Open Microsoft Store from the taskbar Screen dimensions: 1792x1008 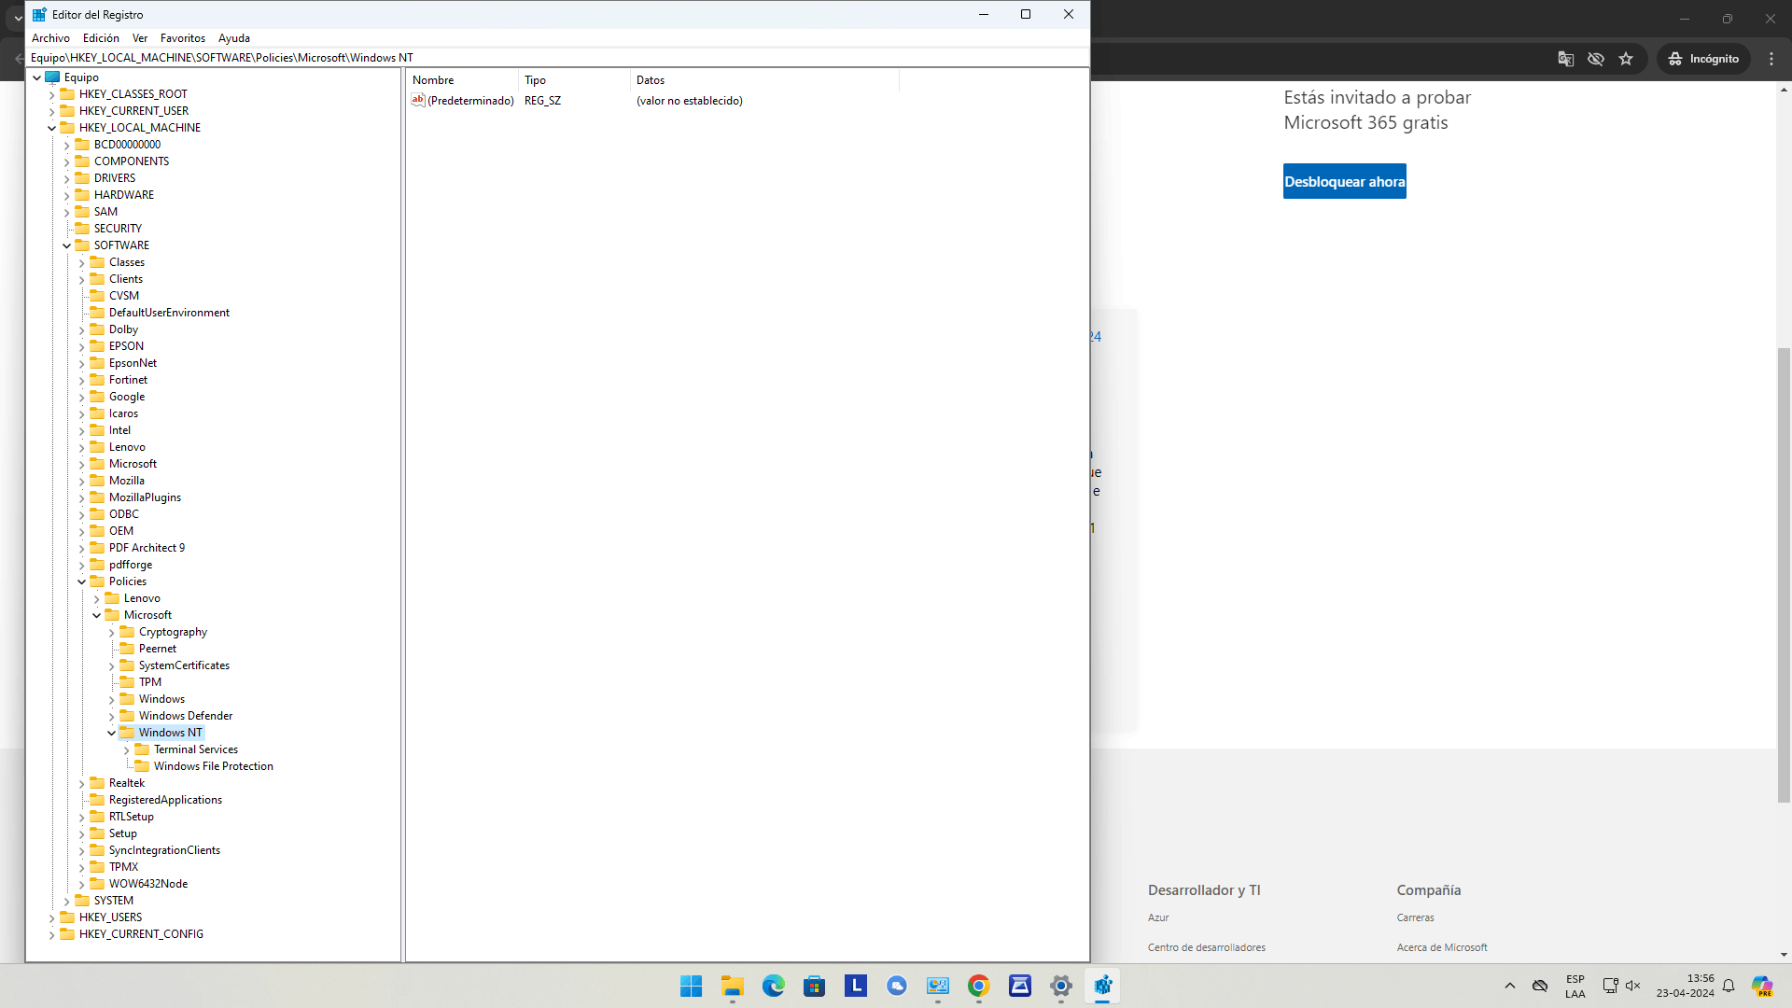tap(814, 986)
